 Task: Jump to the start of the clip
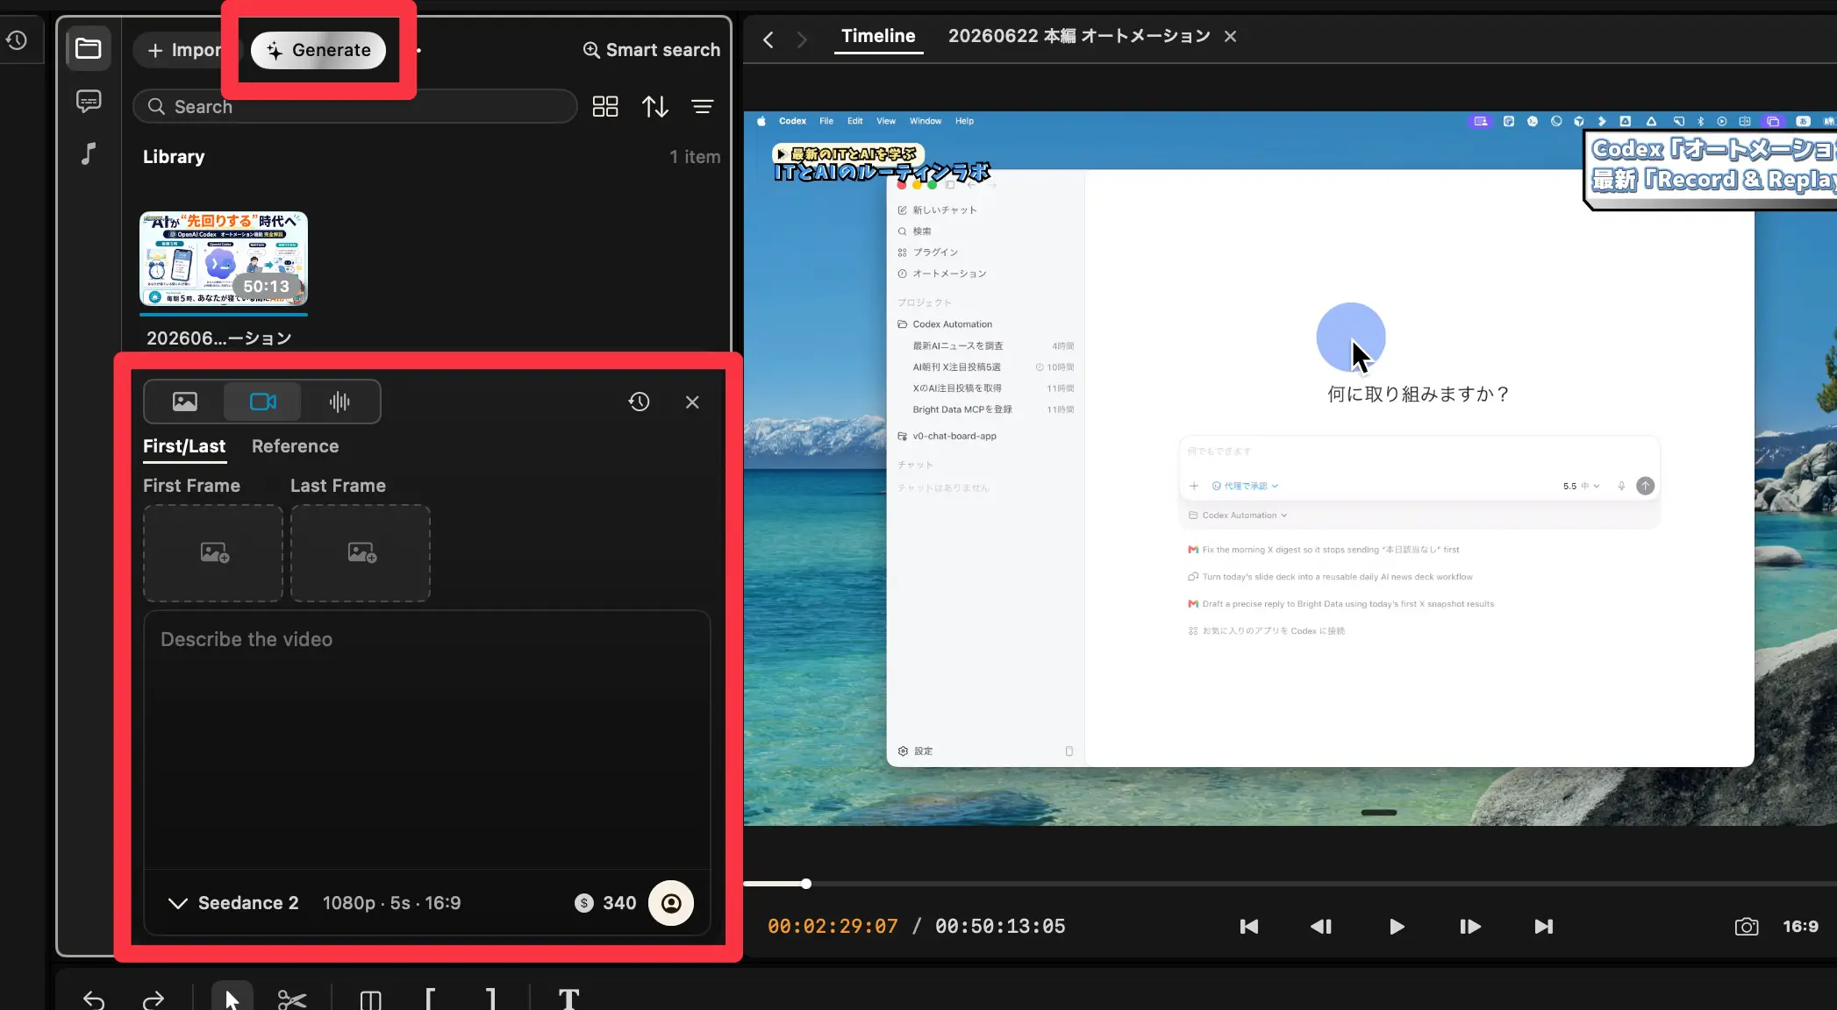coord(1248,927)
